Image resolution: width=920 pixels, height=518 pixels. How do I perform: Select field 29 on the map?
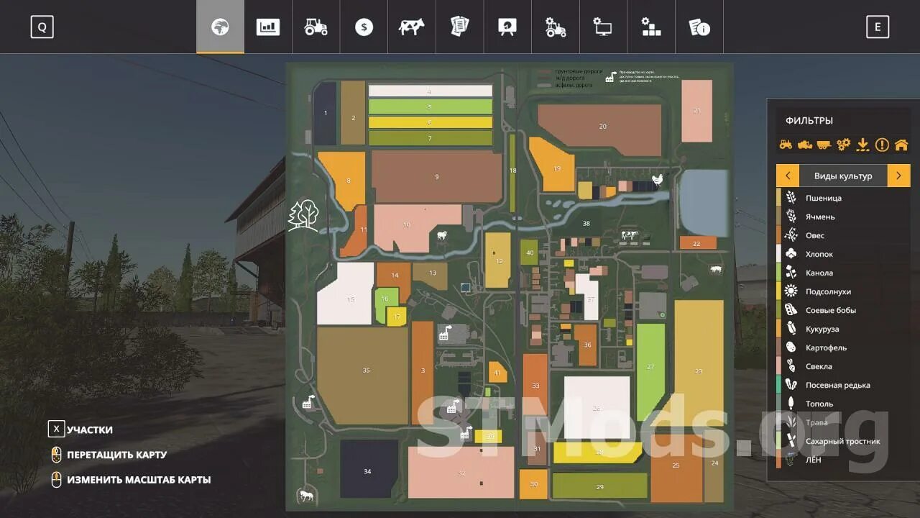coord(599,486)
